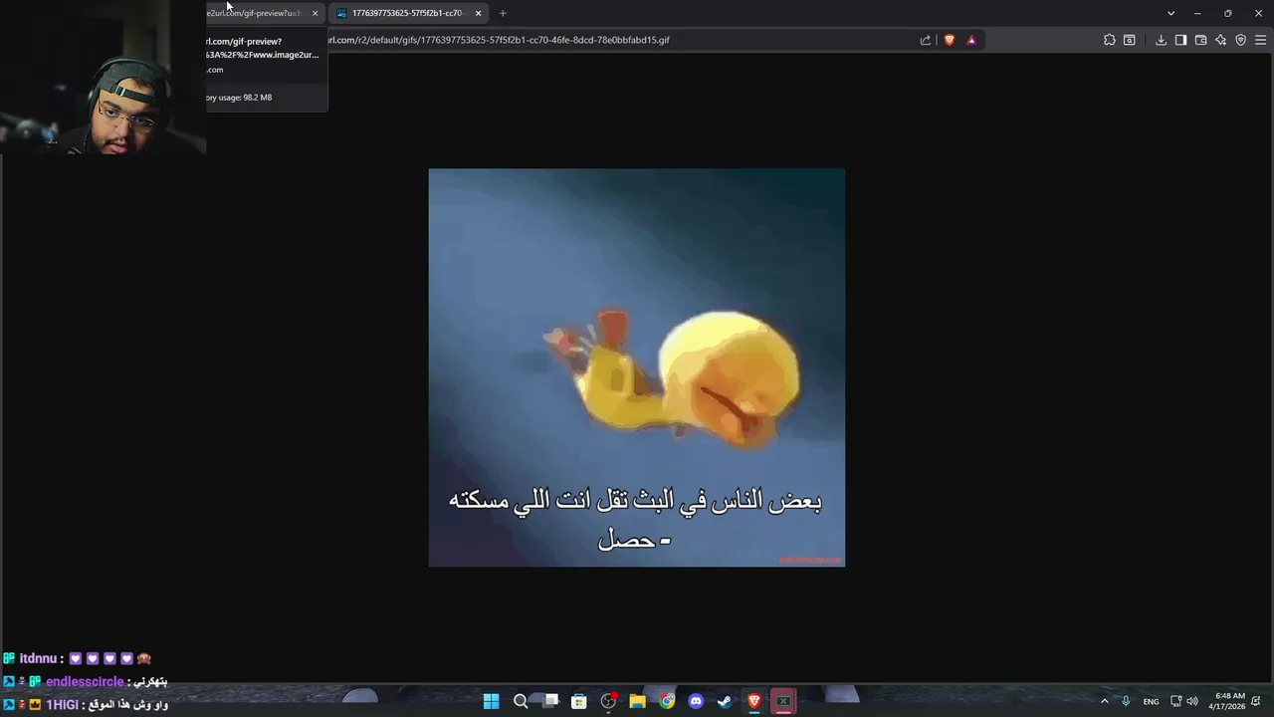Close the gif-preview tab

tap(315, 13)
